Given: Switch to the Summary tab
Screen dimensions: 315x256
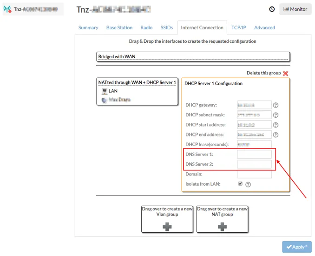Looking at the screenshot, I should pos(88,27).
